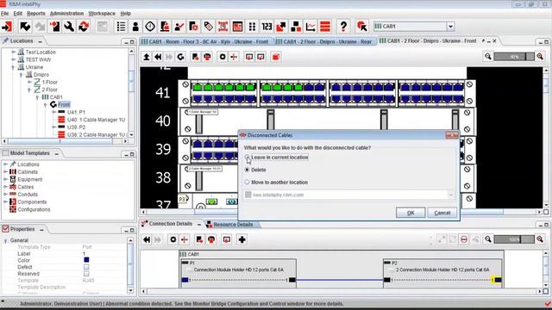
Task: Collapse the General section in Properties
Action: (x=5, y=241)
